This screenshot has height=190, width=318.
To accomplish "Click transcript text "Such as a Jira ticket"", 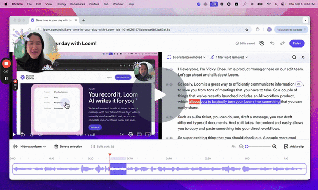I will pos(195,117).
